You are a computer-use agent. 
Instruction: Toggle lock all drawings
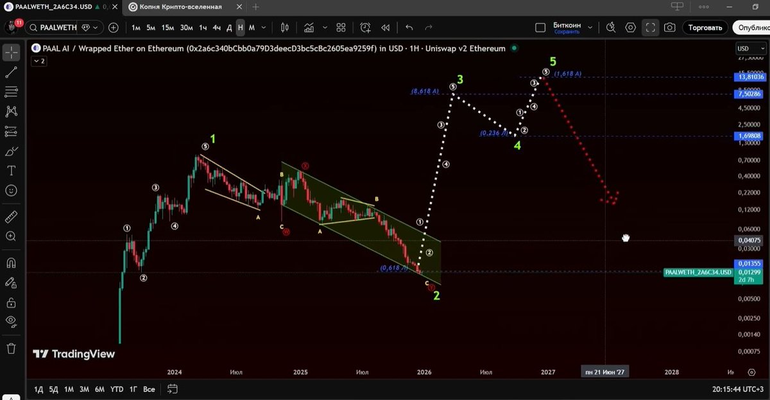[11, 302]
